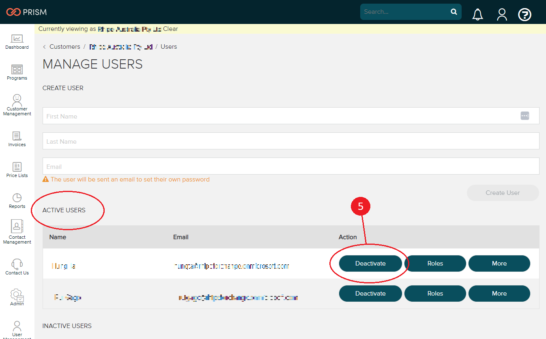Image resolution: width=546 pixels, height=339 pixels.
Task: Click the help question mark icon
Action: [x=525, y=15]
